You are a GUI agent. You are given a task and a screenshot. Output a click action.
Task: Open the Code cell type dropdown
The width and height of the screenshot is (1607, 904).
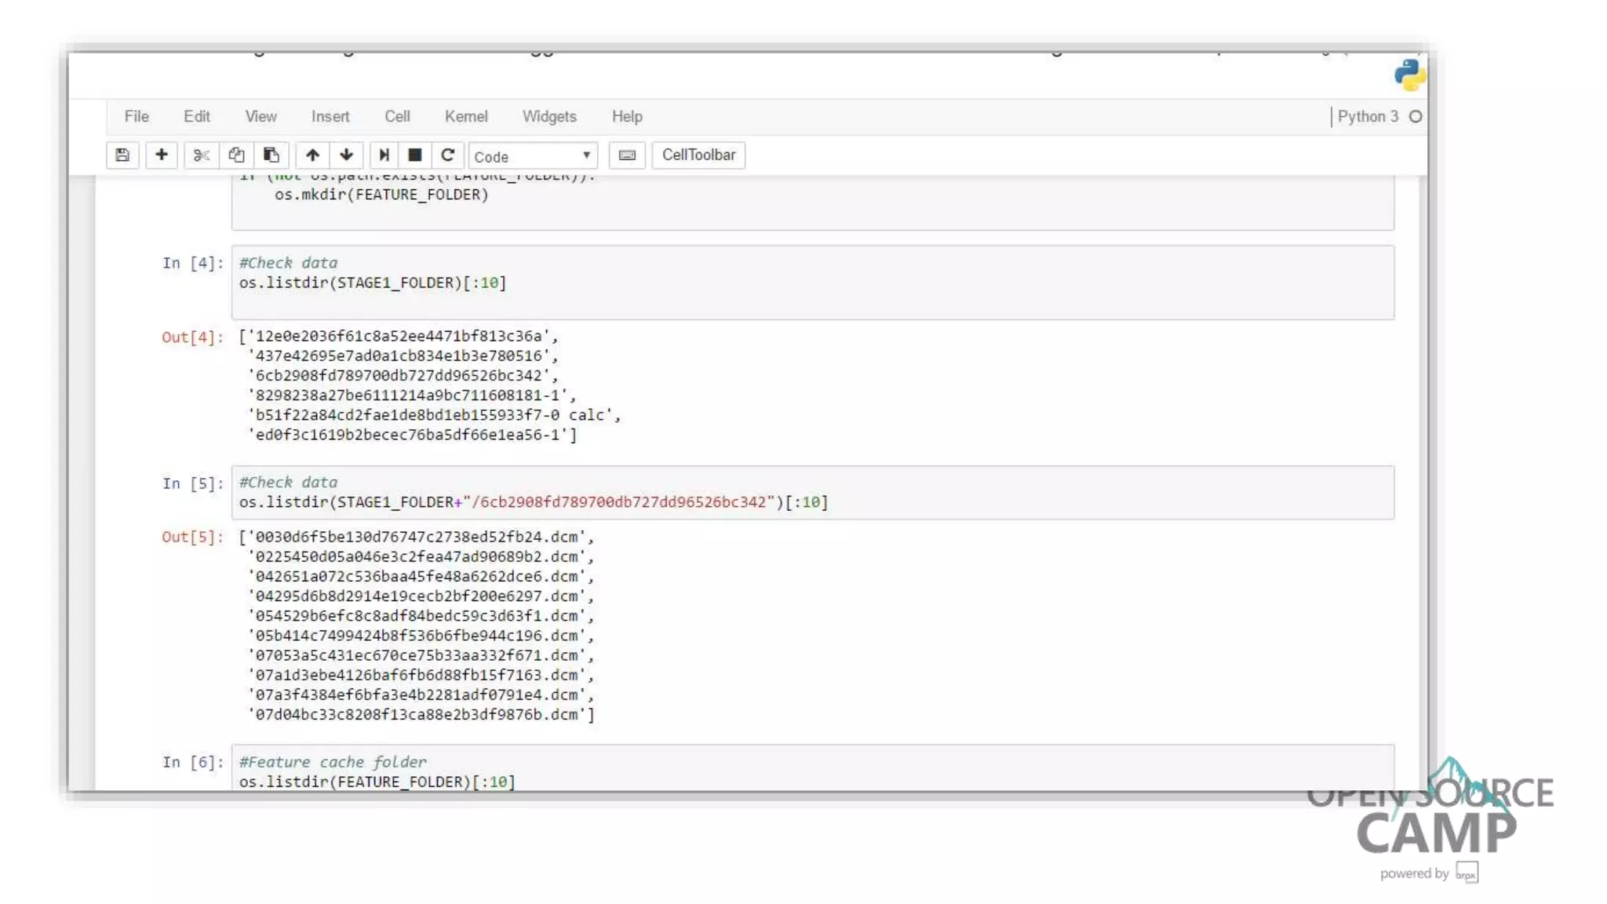(x=532, y=156)
